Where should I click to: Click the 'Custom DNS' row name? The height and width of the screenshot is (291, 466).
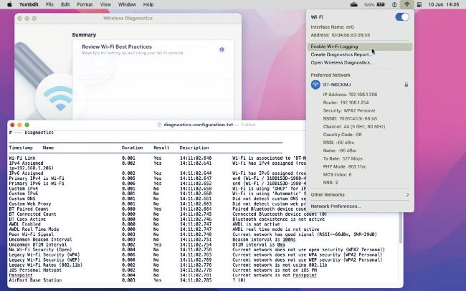pos(22,199)
